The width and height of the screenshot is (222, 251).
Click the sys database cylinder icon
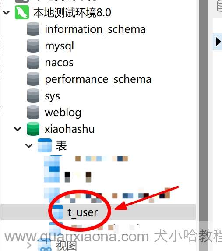pyautogui.click(x=33, y=95)
